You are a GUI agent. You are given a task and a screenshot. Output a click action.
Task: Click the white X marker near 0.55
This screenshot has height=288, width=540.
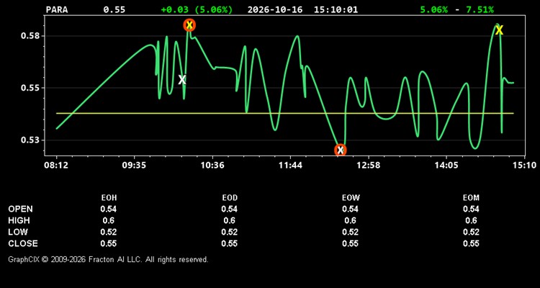click(182, 80)
